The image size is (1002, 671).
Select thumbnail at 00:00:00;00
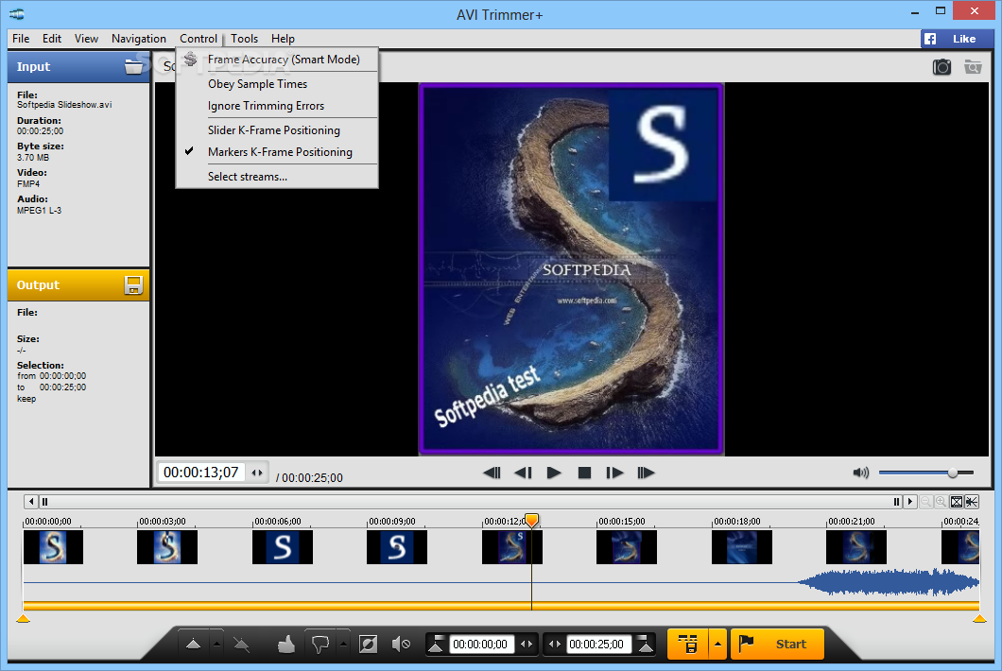(x=53, y=547)
